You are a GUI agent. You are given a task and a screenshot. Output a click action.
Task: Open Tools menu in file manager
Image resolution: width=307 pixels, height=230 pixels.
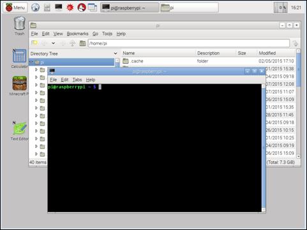click(x=107, y=34)
